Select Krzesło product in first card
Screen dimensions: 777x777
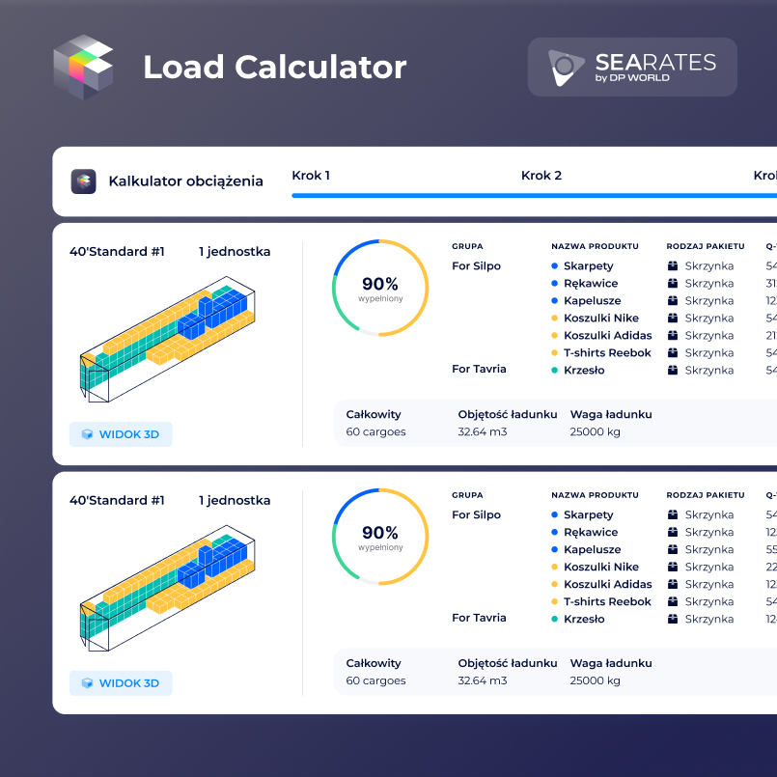point(584,371)
